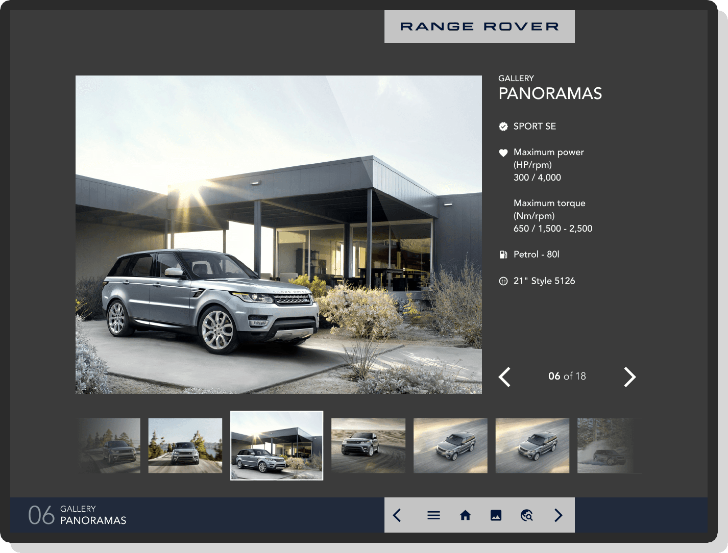Select second thumbnail of SUV front view by lake

tap(185, 445)
